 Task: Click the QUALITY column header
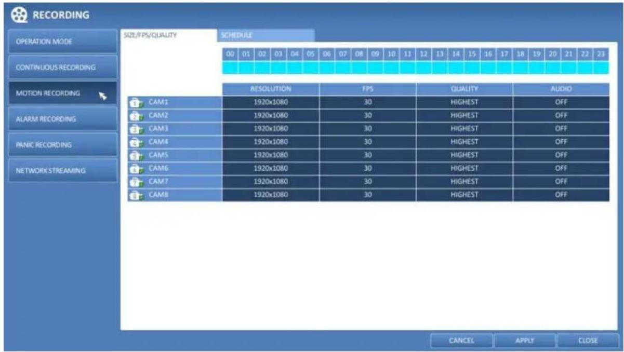(x=464, y=89)
